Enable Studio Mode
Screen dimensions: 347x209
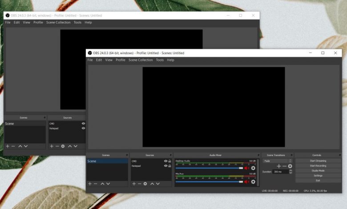[x=318, y=170]
